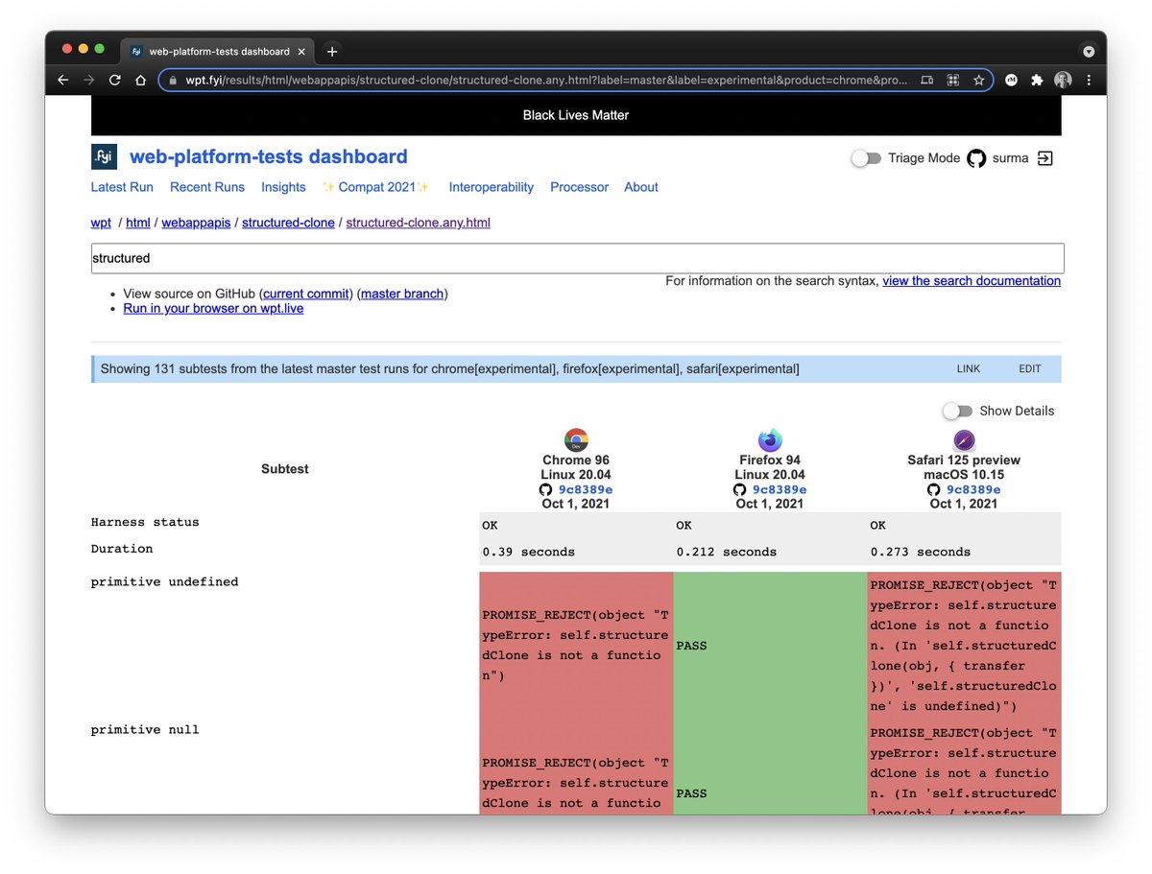Click the webappapis breadcrumb link
This screenshot has width=1152, height=874.
[x=196, y=223]
